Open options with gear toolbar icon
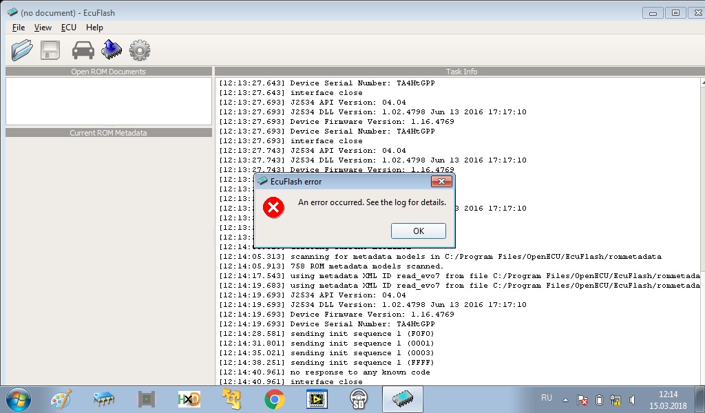 (x=140, y=50)
